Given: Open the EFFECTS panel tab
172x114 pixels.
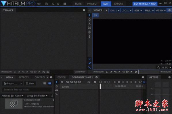Looking at the screenshot, I should pos(24,77).
